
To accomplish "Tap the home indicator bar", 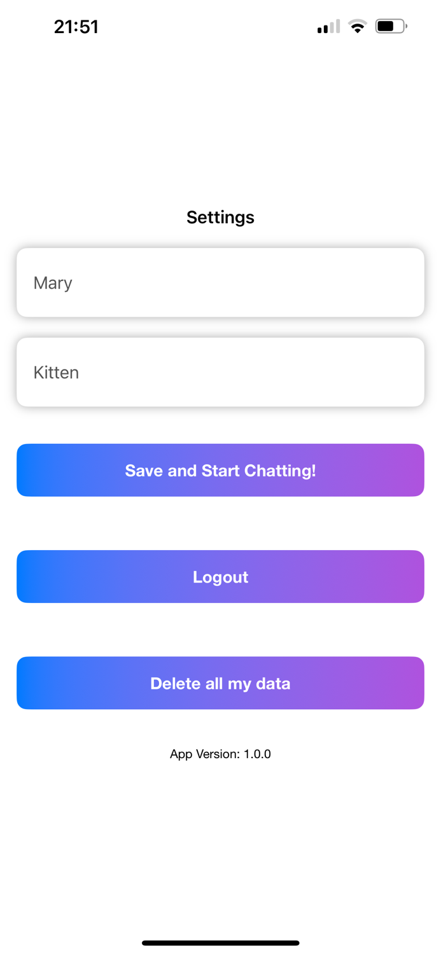I will coord(220,943).
